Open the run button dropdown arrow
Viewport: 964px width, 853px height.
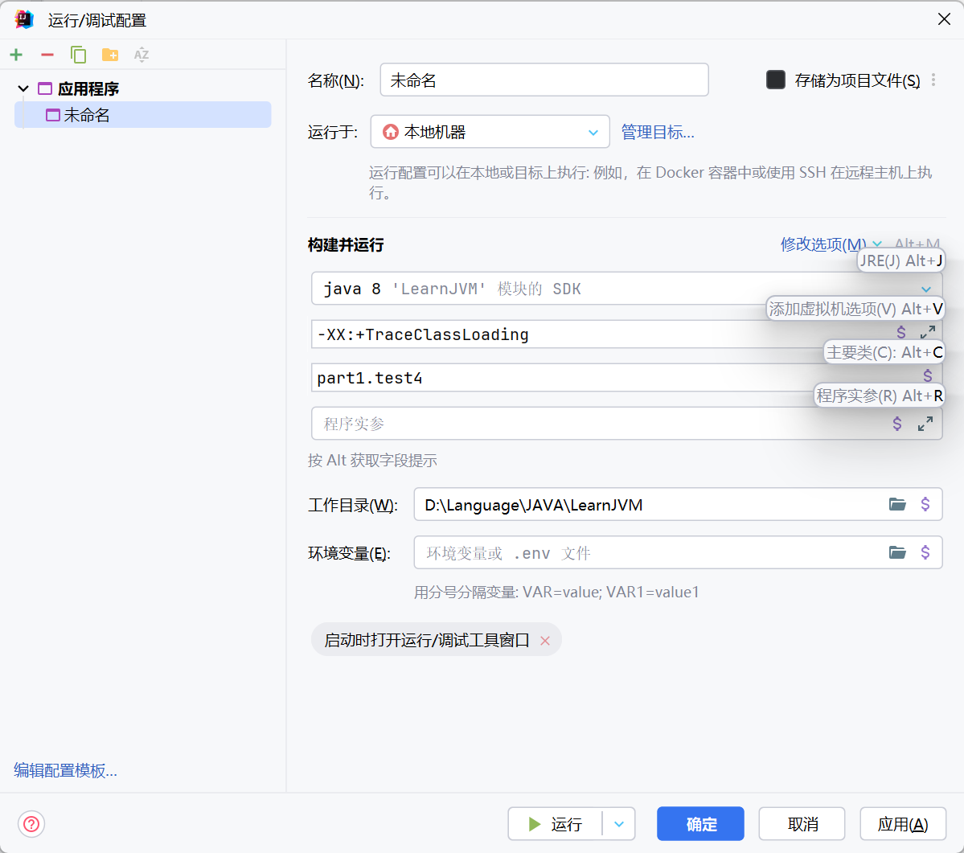click(x=618, y=823)
